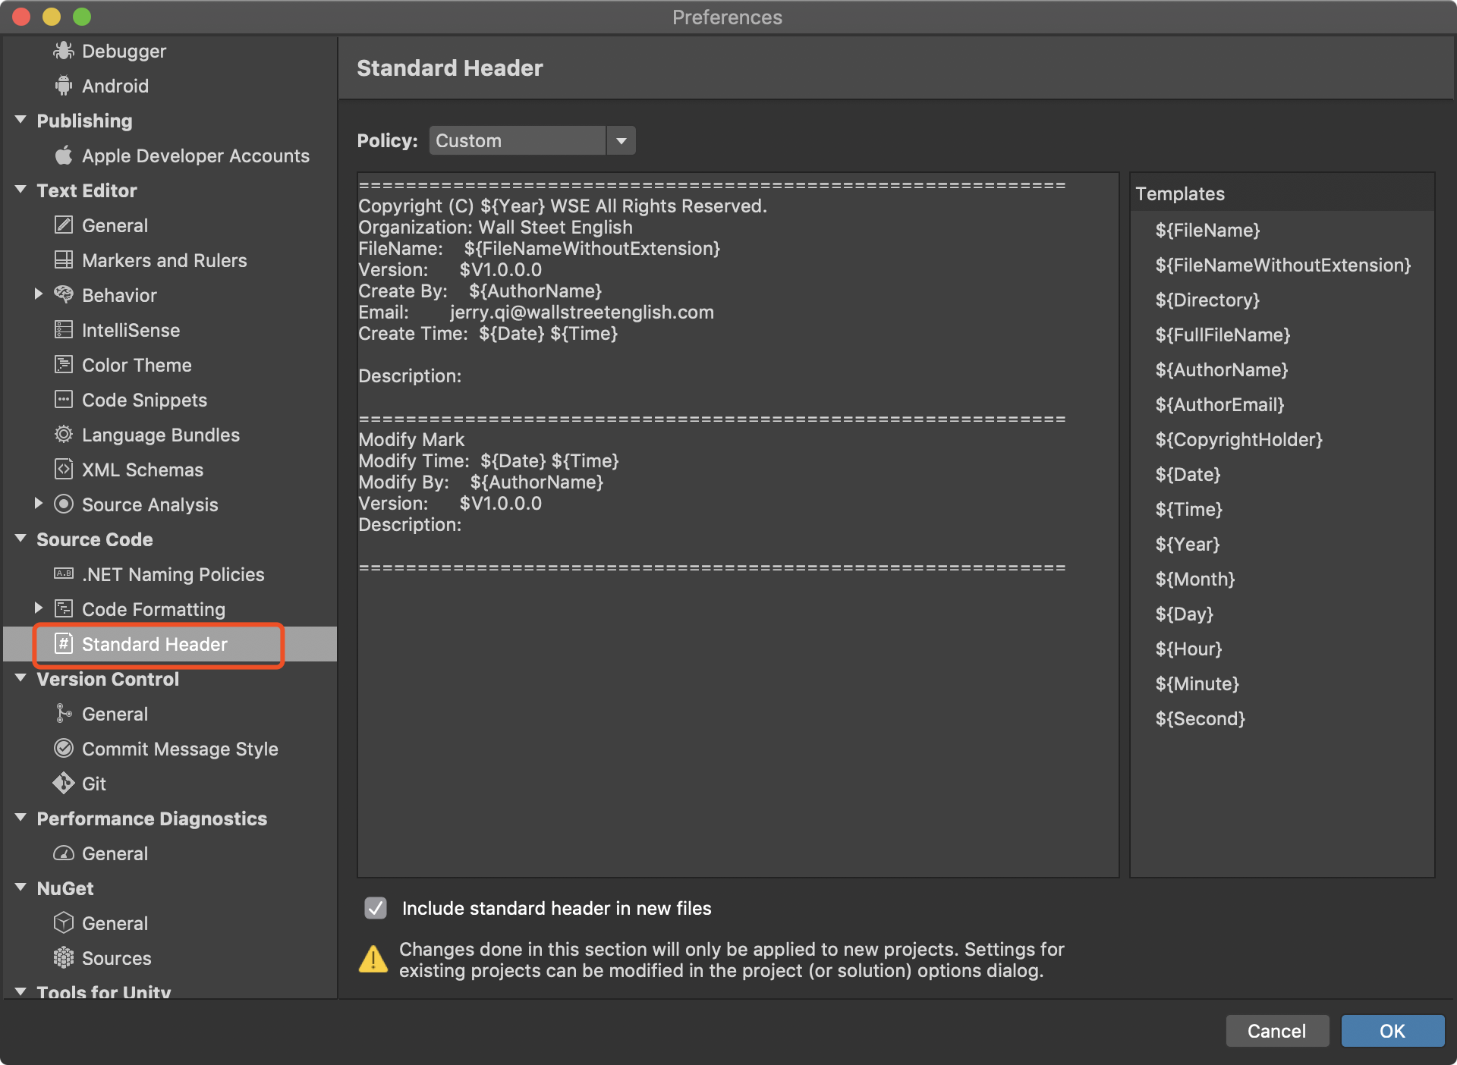The height and width of the screenshot is (1065, 1457).
Task: Click the Language Bundles gear icon
Action: click(64, 435)
